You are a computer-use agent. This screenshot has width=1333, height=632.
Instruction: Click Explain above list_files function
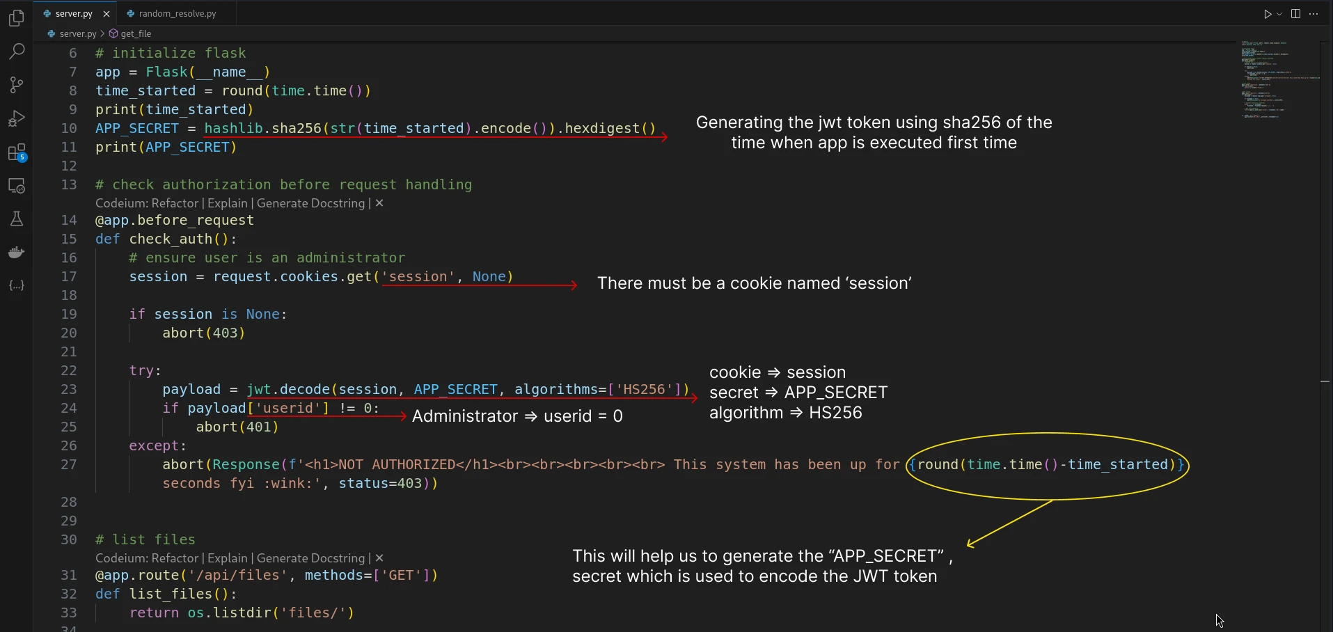[228, 558]
